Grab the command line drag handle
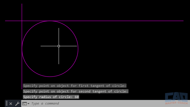 coord(7,103)
